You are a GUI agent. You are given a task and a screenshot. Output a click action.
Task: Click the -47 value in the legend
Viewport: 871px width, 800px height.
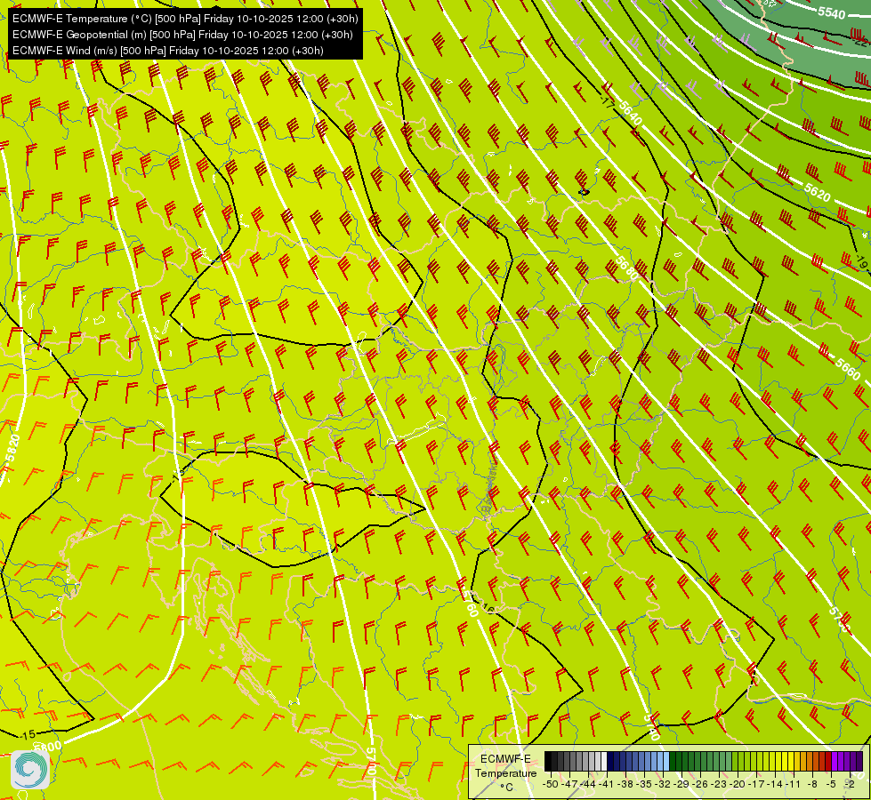569,784
